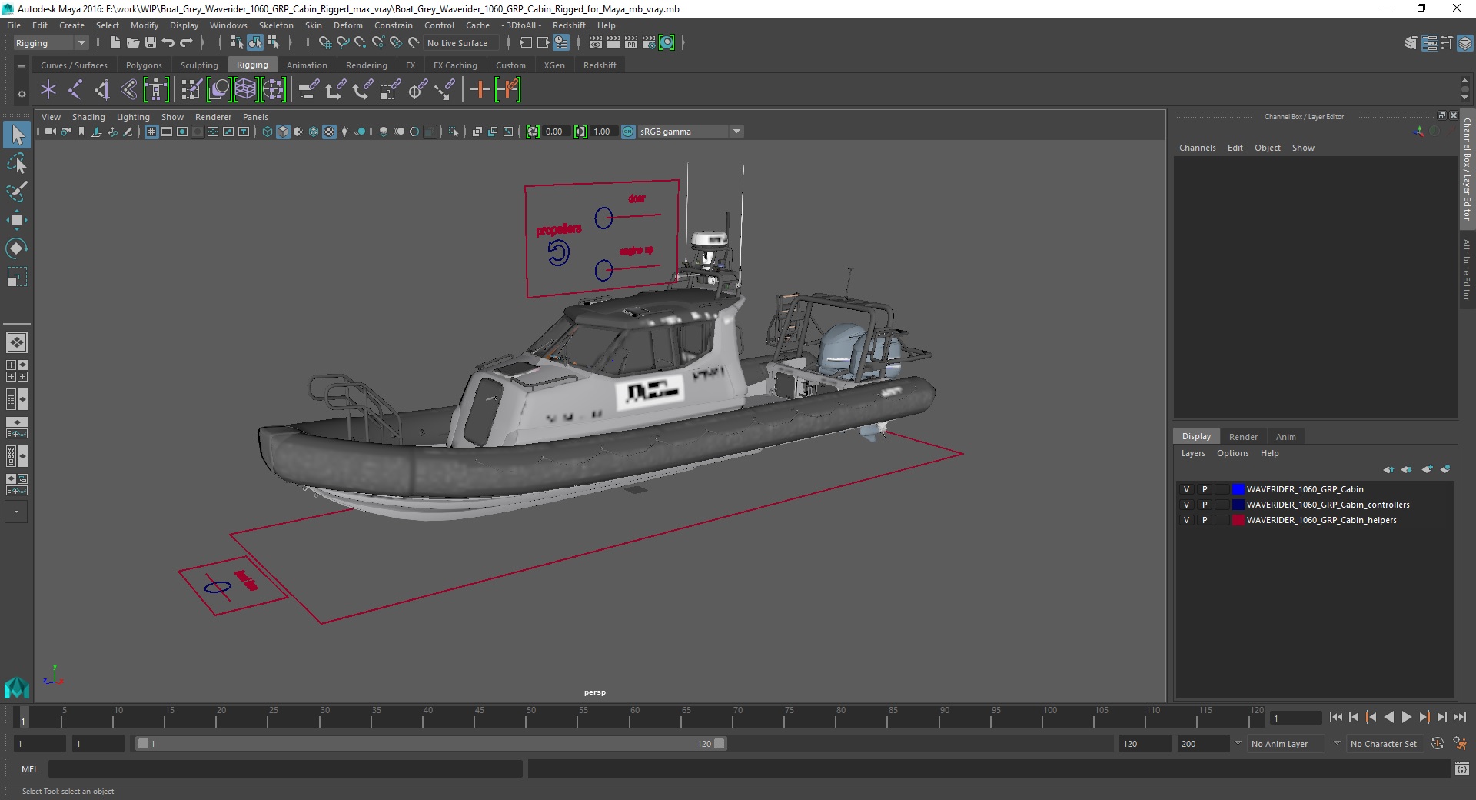Save the current scene
This screenshot has height=800, width=1476.
[151, 43]
